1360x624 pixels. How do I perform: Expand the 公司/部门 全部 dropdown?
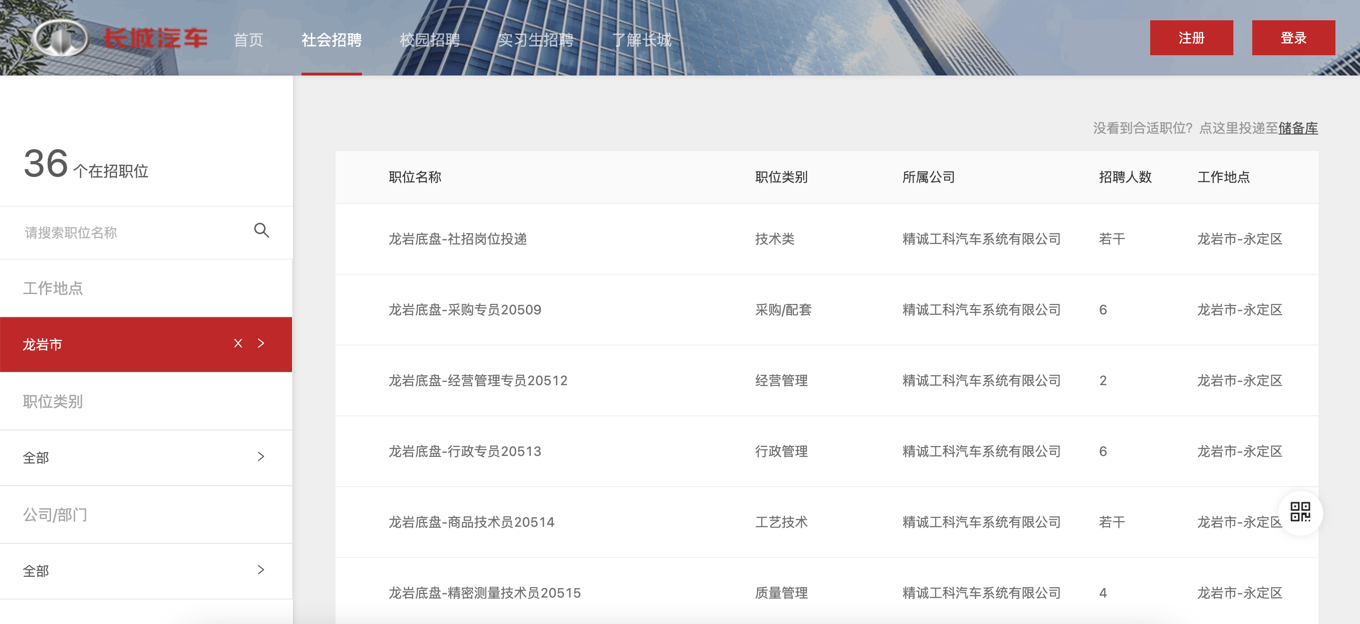point(261,570)
